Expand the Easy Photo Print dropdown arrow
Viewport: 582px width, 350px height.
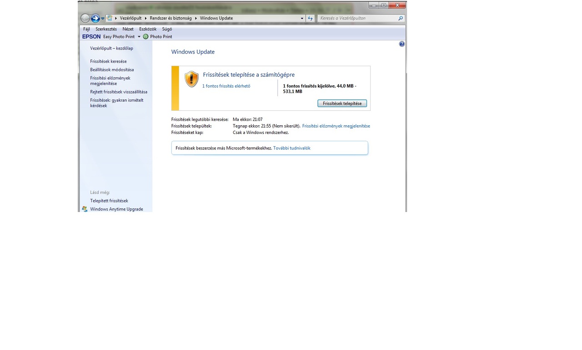139,37
